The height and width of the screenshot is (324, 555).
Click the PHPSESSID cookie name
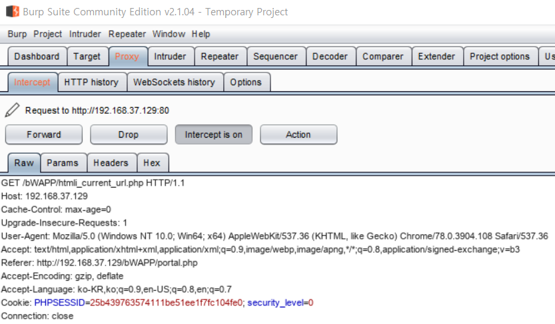pos(59,303)
